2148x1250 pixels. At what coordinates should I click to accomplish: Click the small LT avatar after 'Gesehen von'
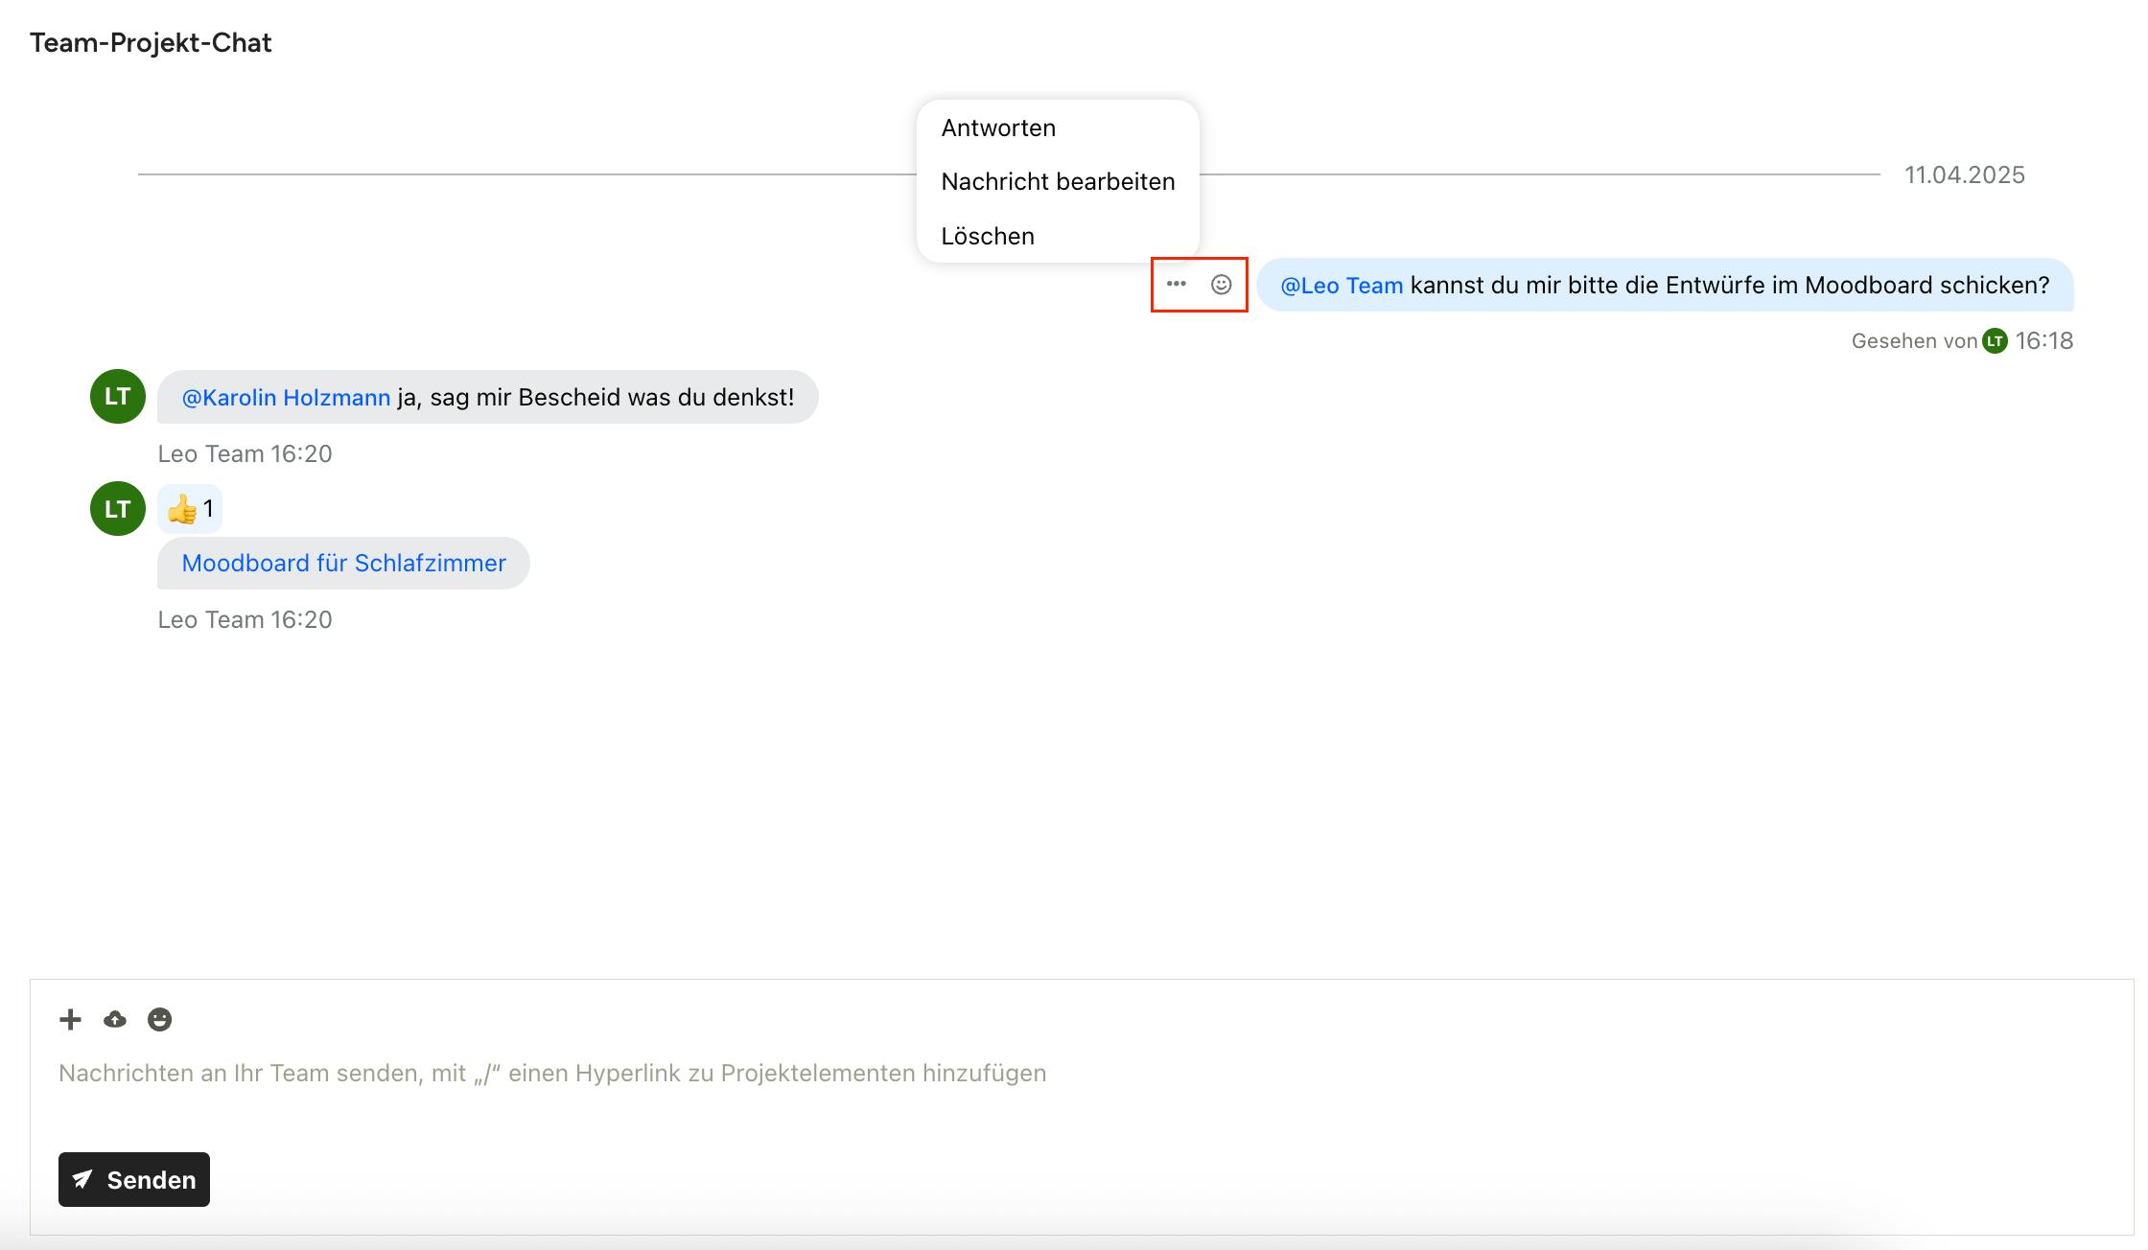[x=1996, y=341]
